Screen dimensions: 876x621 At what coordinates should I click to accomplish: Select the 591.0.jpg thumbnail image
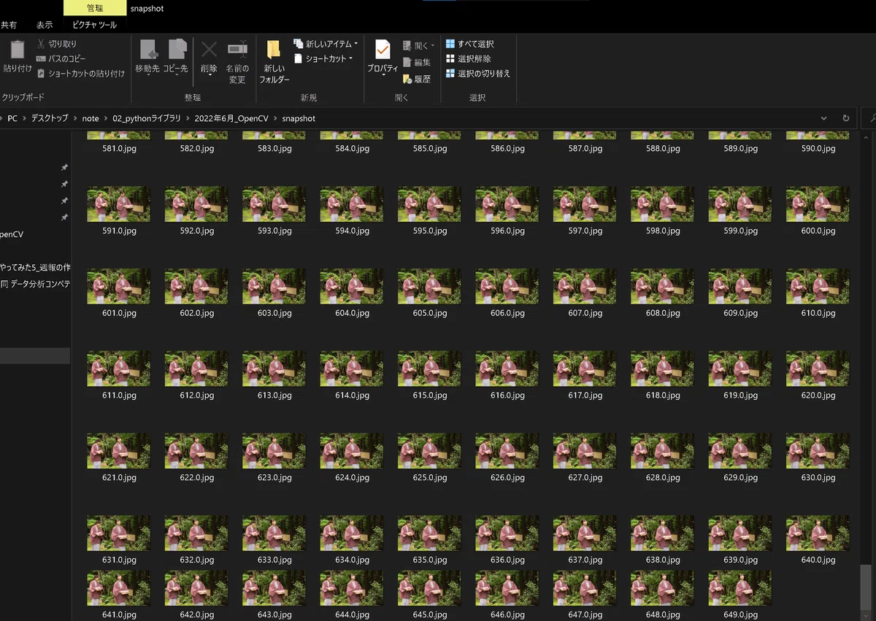pos(119,204)
